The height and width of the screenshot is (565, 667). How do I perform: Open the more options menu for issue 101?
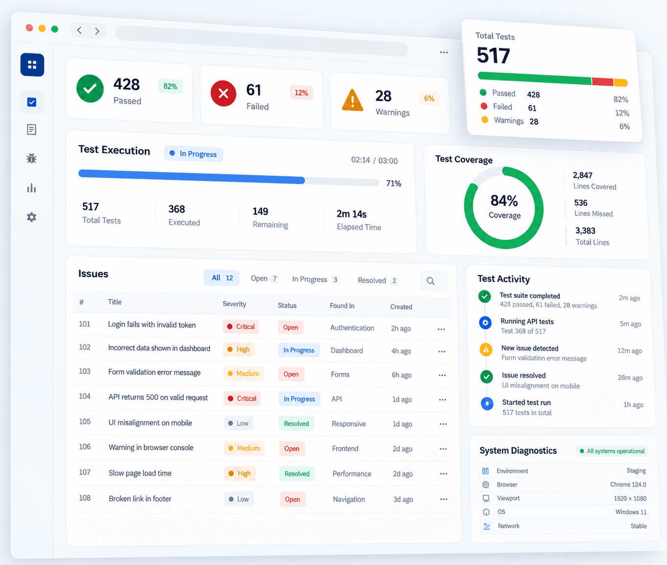click(441, 329)
